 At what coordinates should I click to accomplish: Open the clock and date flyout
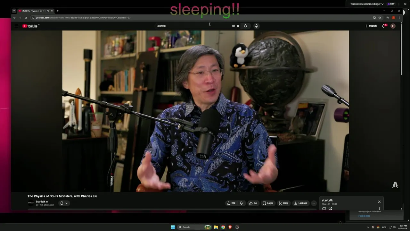(403, 227)
